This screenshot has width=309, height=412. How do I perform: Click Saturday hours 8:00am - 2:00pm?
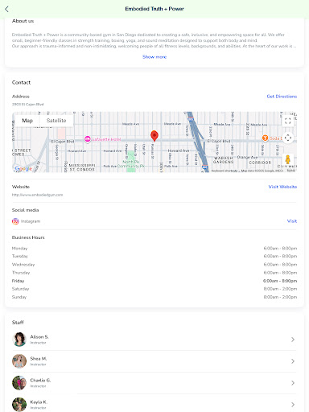[x=280, y=289]
